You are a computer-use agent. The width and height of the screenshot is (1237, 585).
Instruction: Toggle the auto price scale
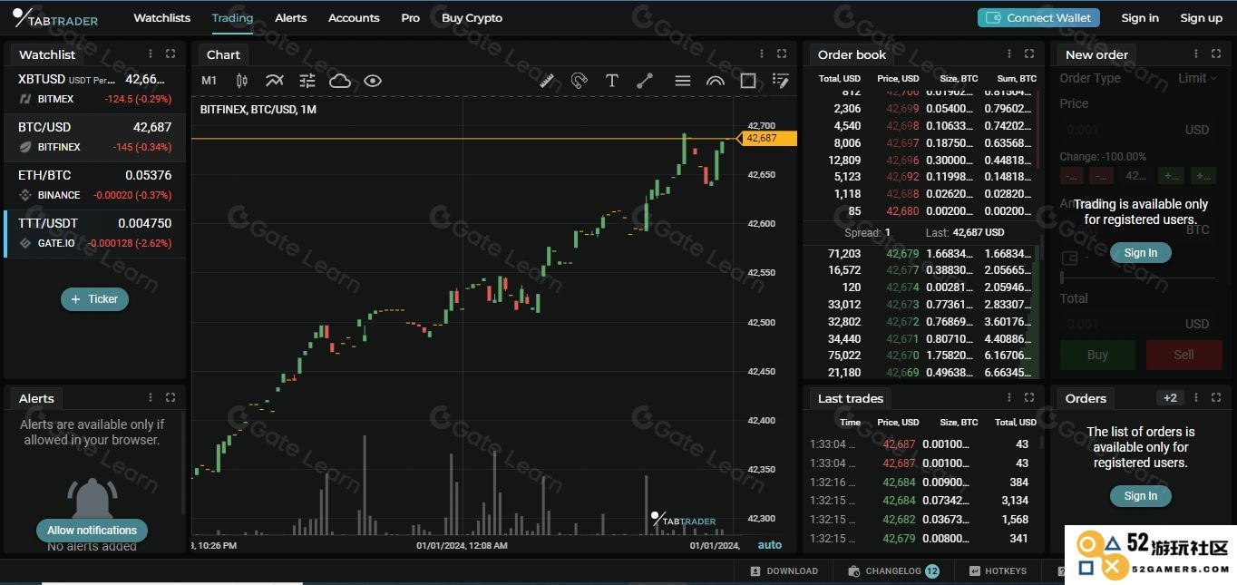pyautogui.click(x=770, y=545)
